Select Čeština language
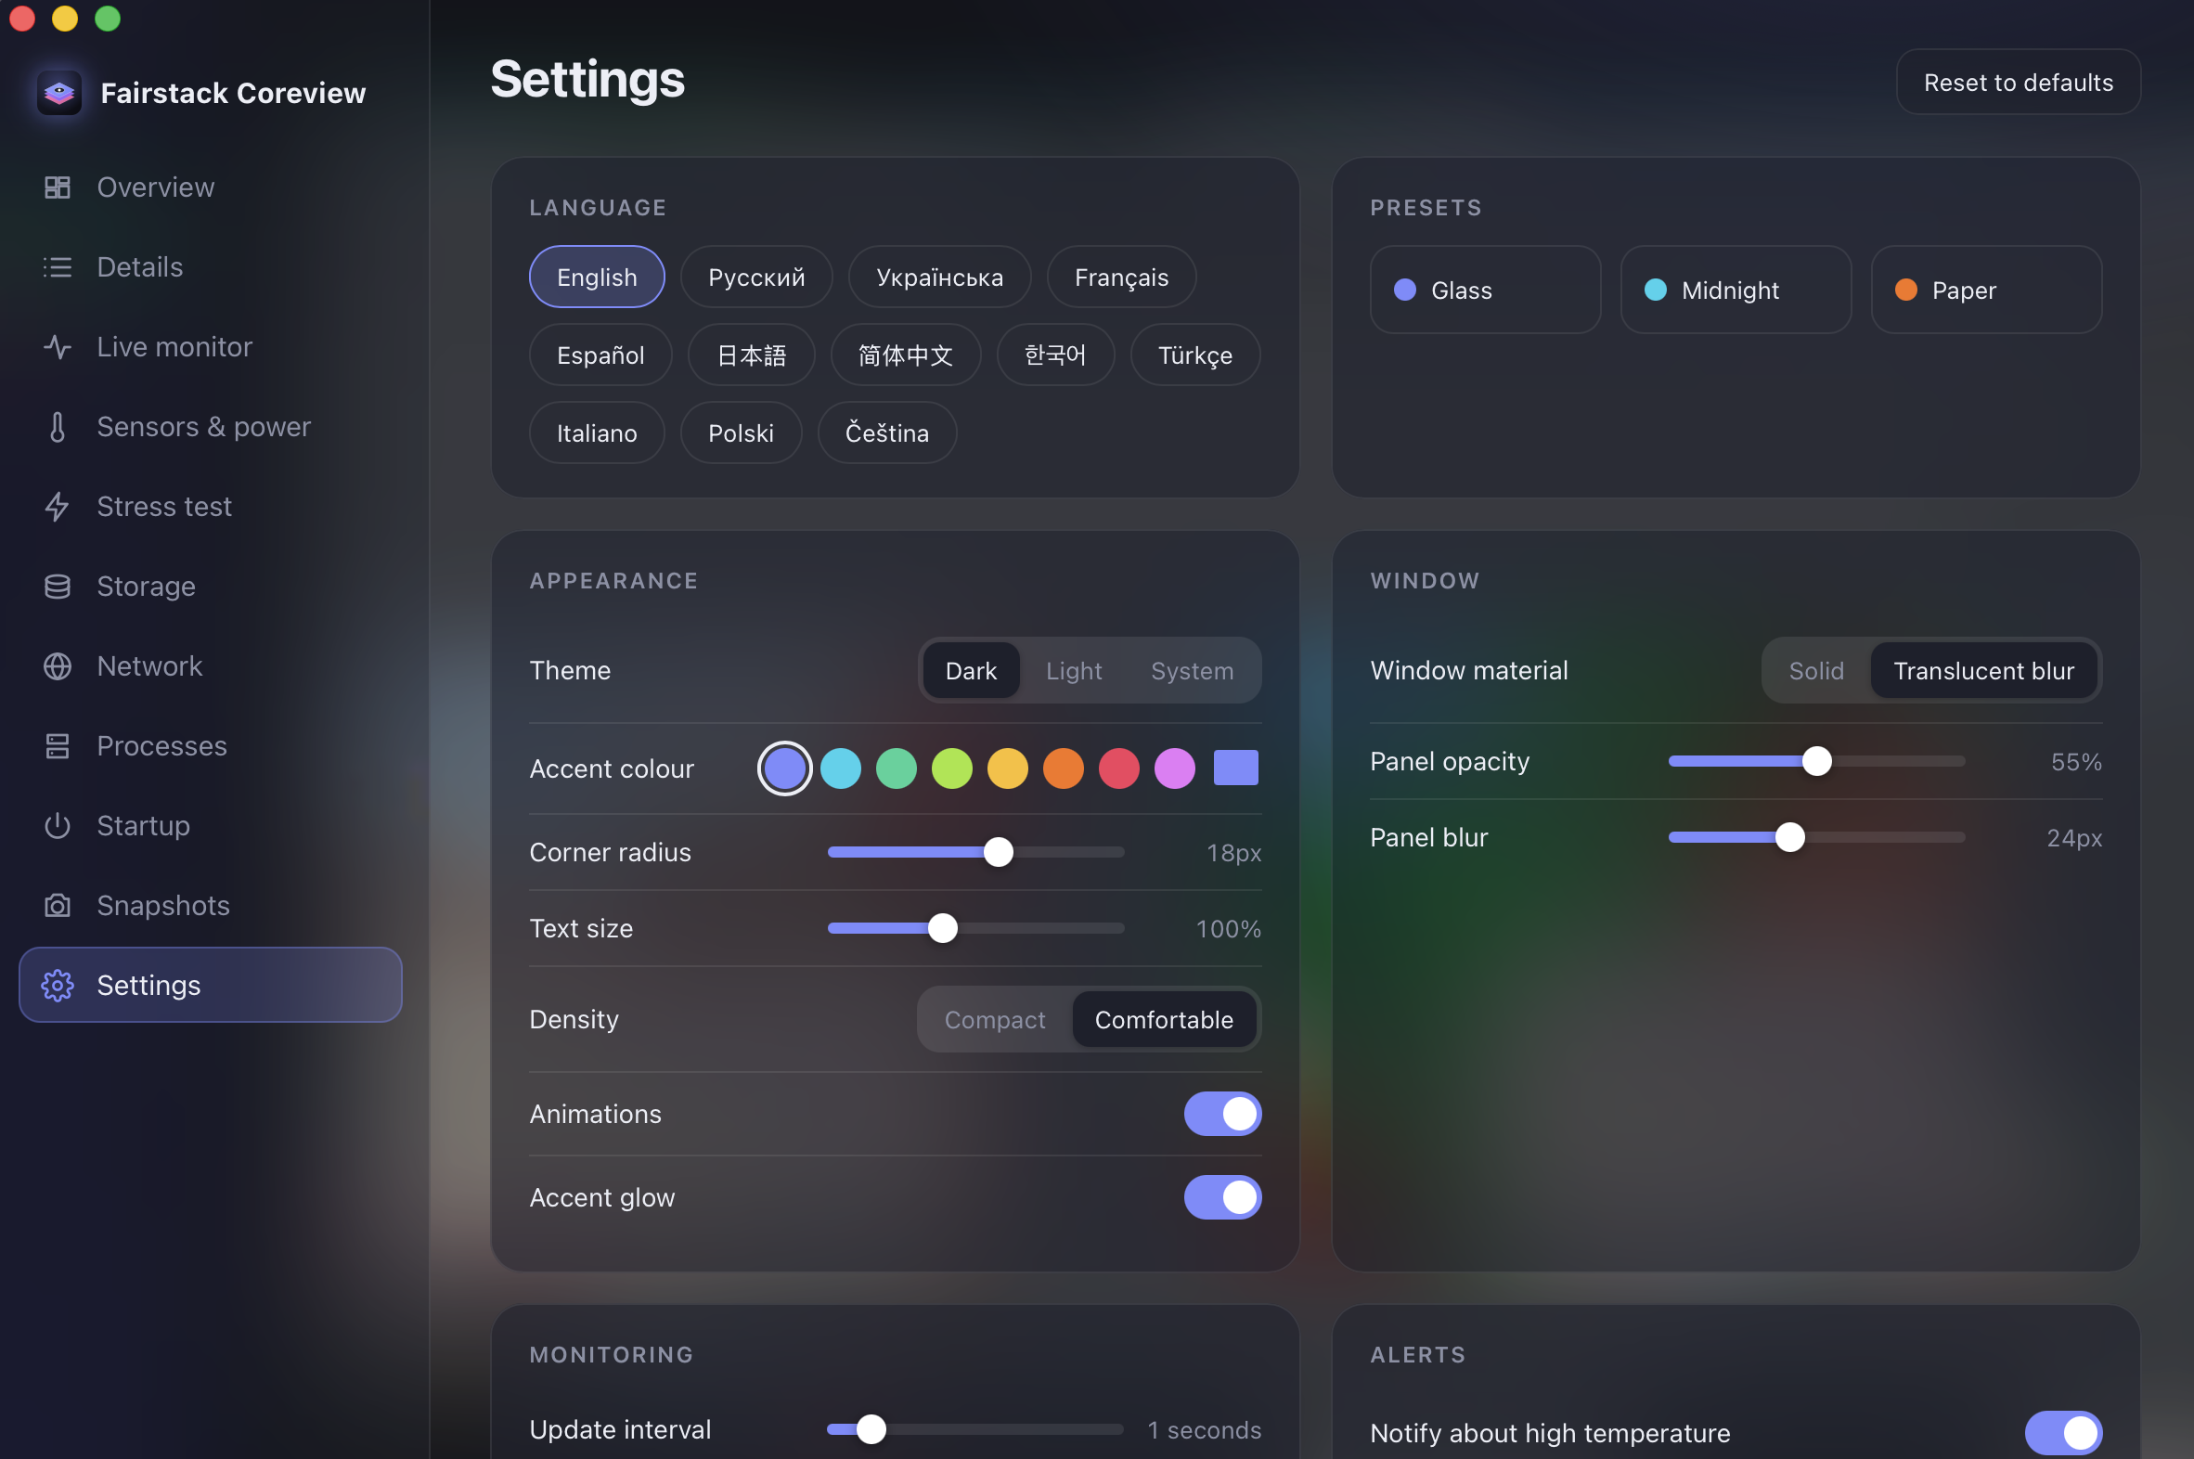This screenshot has width=2194, height=1459. coord(886,433)
